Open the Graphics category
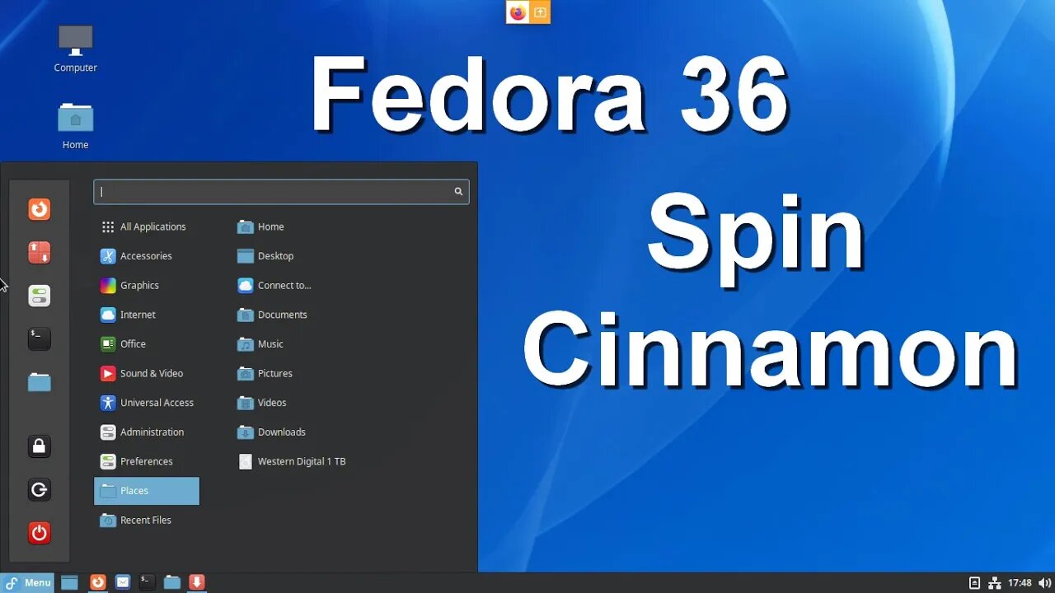 (146, 285)
